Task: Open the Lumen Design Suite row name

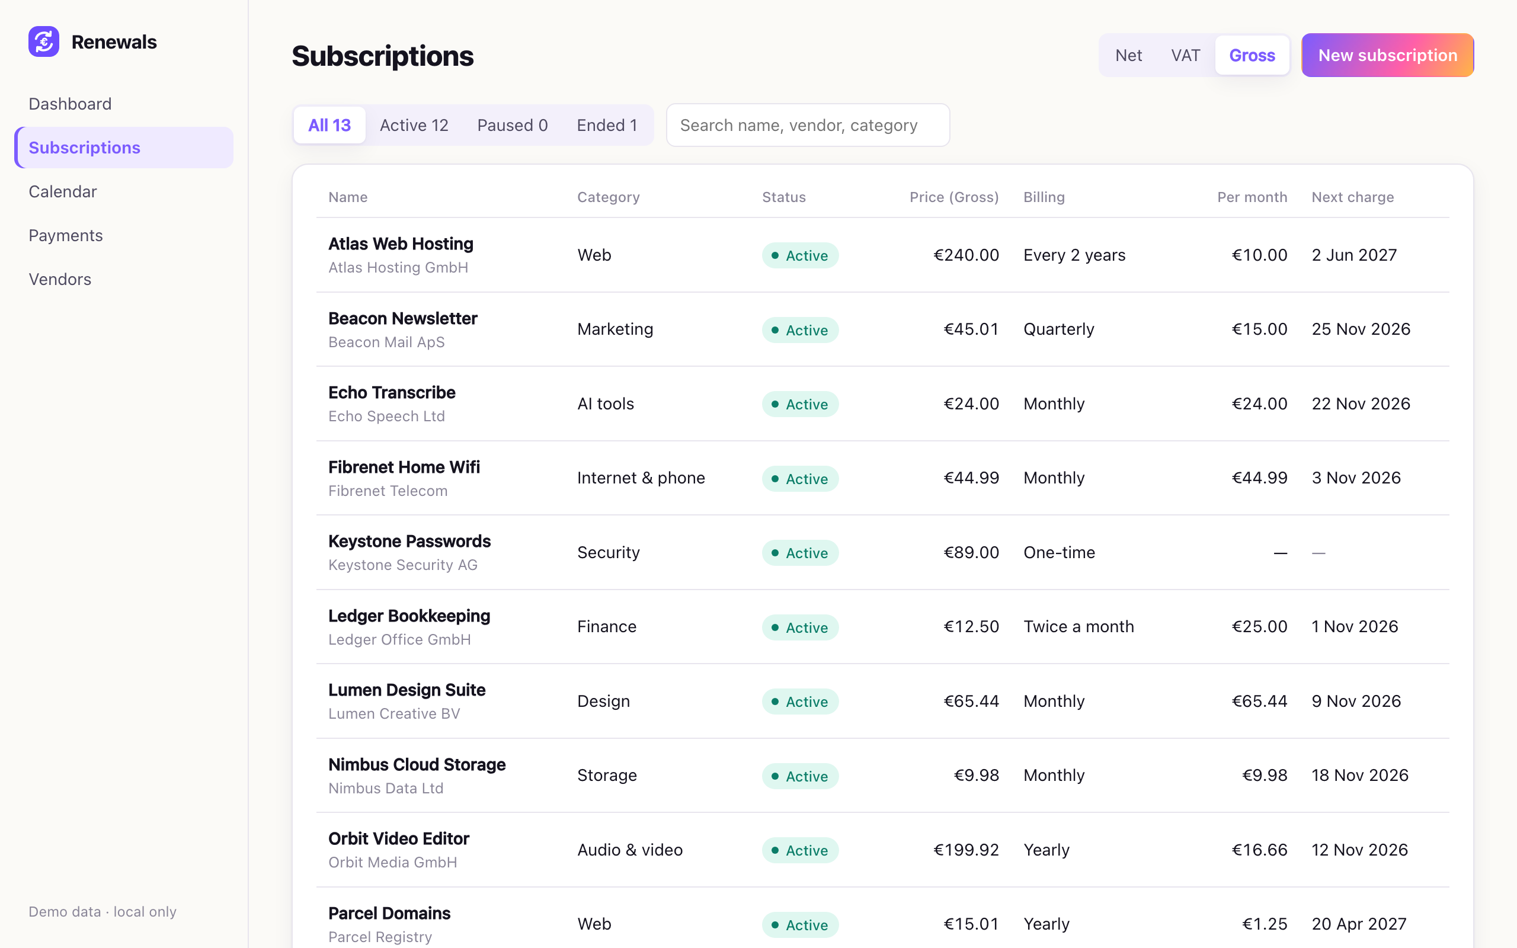Action: 407,689
